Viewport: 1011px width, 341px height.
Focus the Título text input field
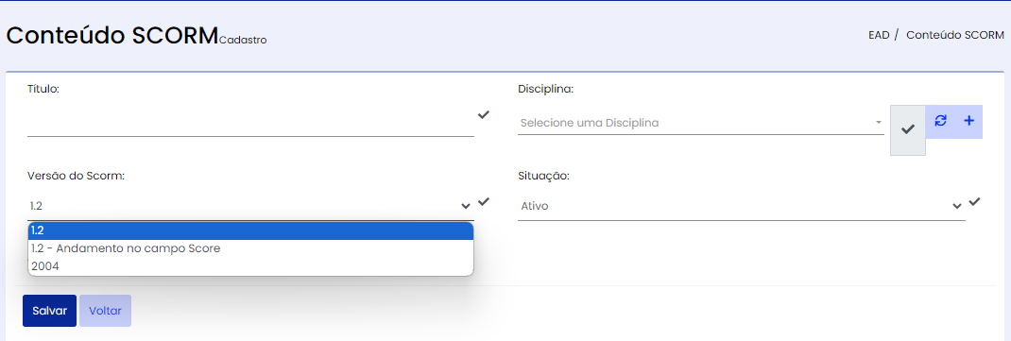(x=250, y=122)
